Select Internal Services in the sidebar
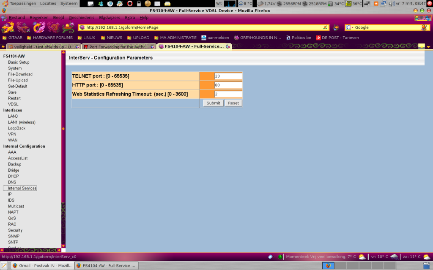 coord(22,188)
